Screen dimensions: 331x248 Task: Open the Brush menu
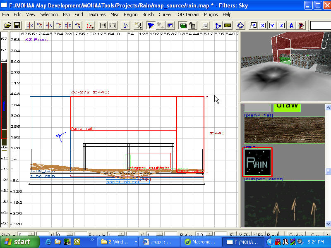148,14
